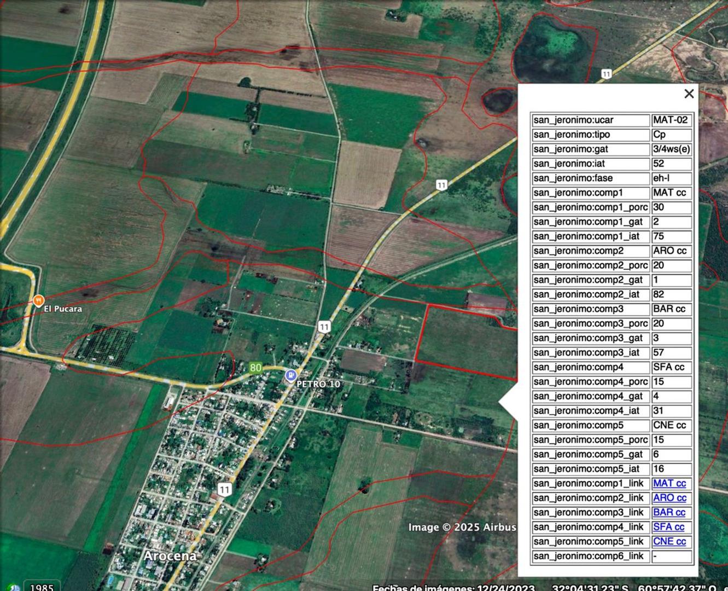
Task: Click the Route 11 shield near Arocena
Action: click(x=224, y=489)
